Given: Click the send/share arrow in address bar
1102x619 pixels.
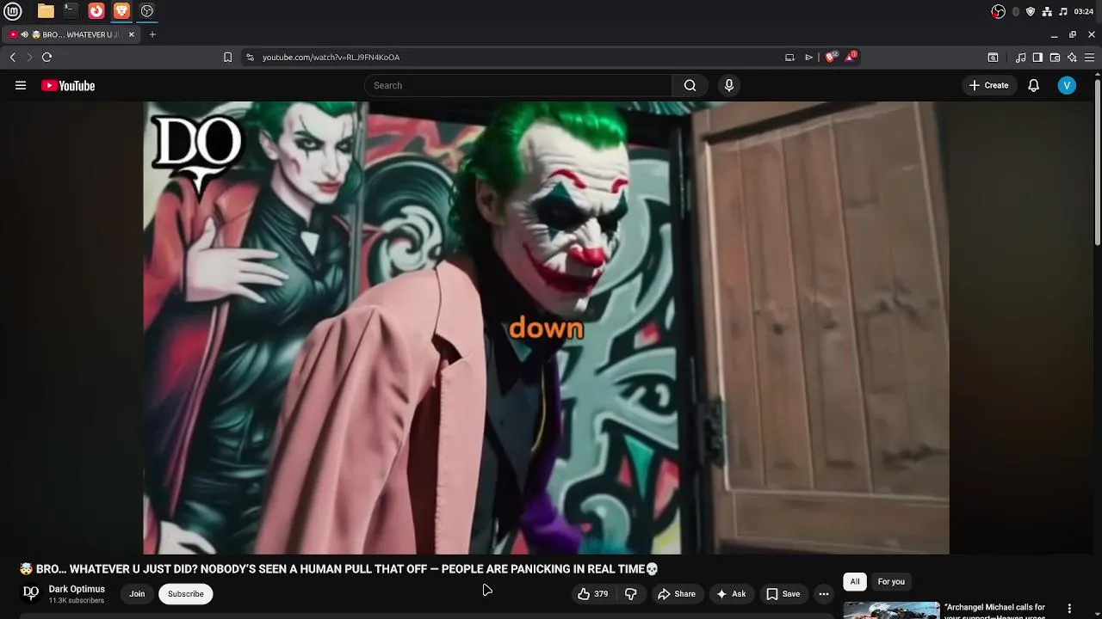Looking at the screenshot, I should (x=809, y=58).
